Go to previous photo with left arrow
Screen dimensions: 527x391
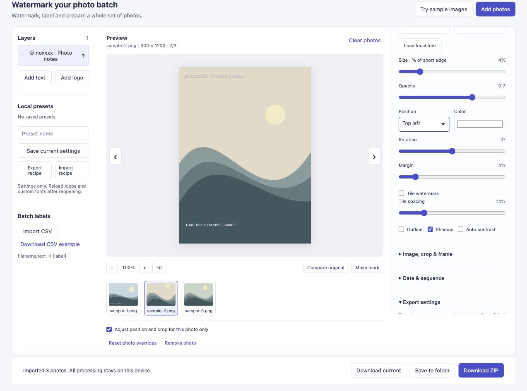pos(116,156)
